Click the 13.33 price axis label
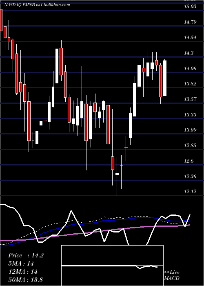Viewport: 204px width, 286px height. tap(191, 115)
